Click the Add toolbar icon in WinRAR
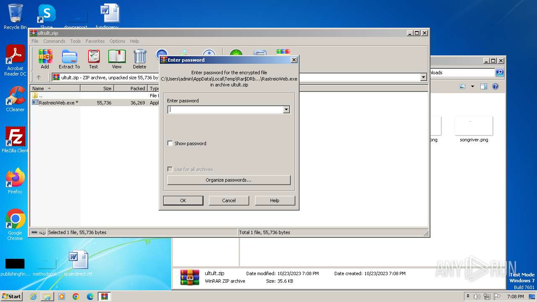The width and height of the screenshot is (537, 302). click(x=45, y=59)
